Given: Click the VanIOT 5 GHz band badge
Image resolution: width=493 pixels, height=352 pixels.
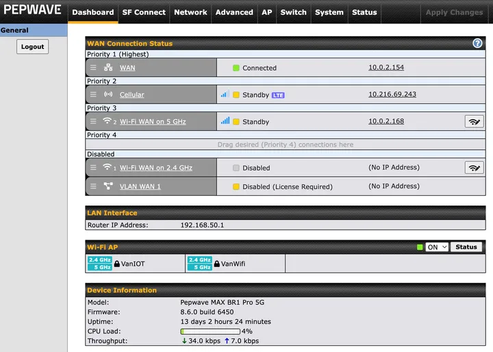Looking at the screenshot, I should (x=100, y=267).
